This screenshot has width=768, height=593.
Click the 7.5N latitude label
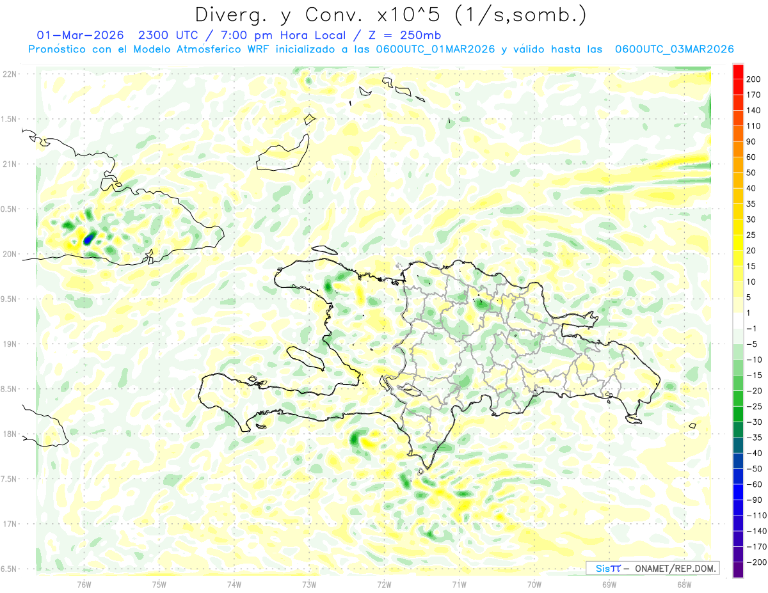tap(10, 479)
